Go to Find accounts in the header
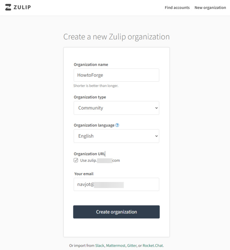230x250 pixels. pyautogui.click(x=177, y=8)
